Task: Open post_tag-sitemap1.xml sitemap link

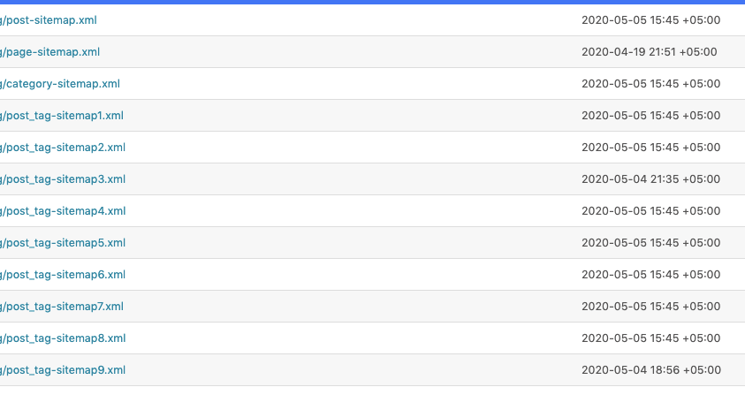Action: pyautogui.click(x=64, y=116)
